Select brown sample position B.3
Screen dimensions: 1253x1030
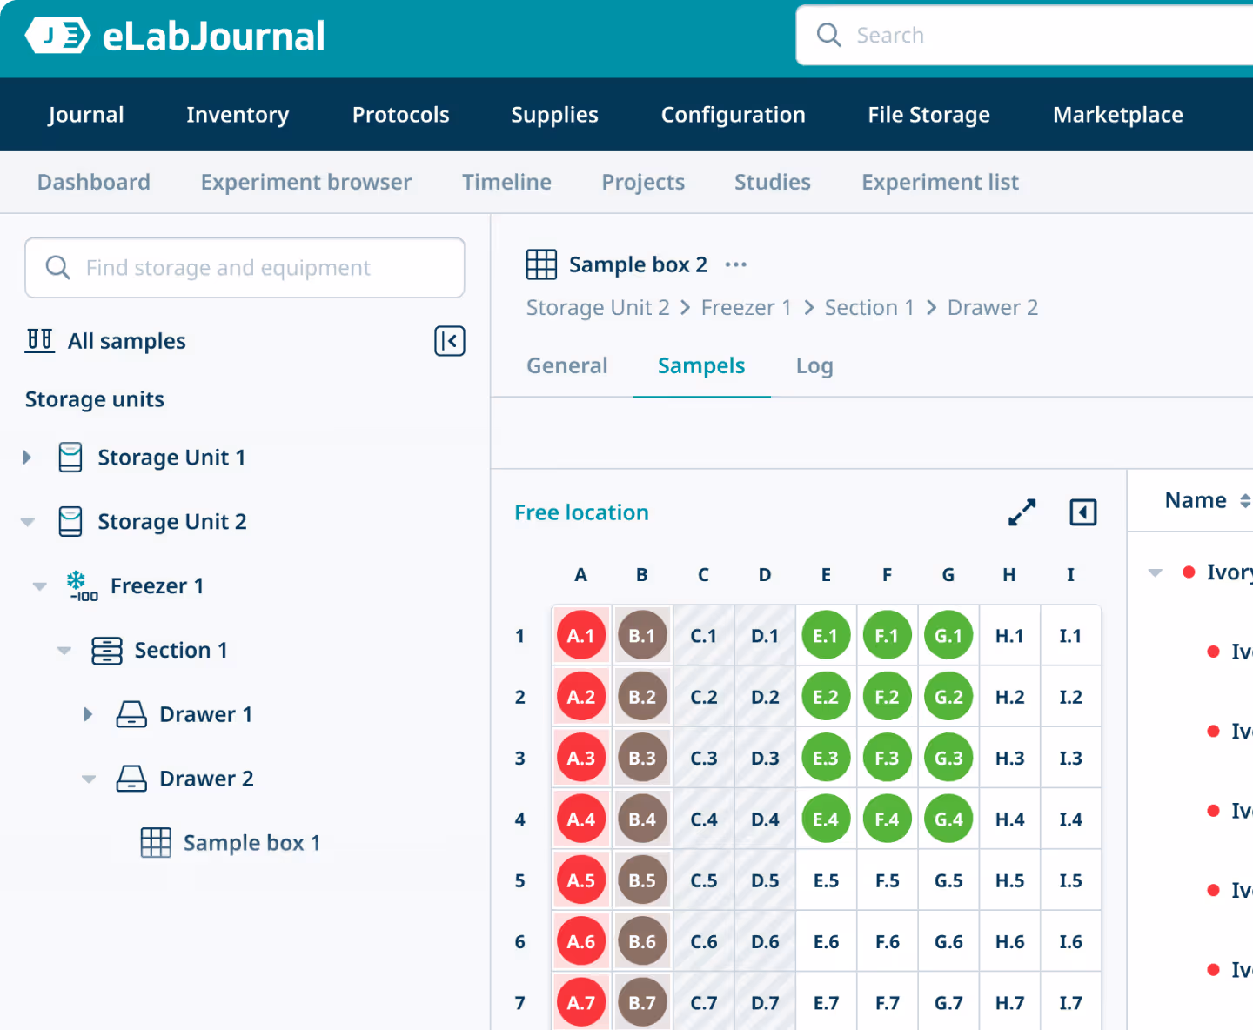coord(642,758)
